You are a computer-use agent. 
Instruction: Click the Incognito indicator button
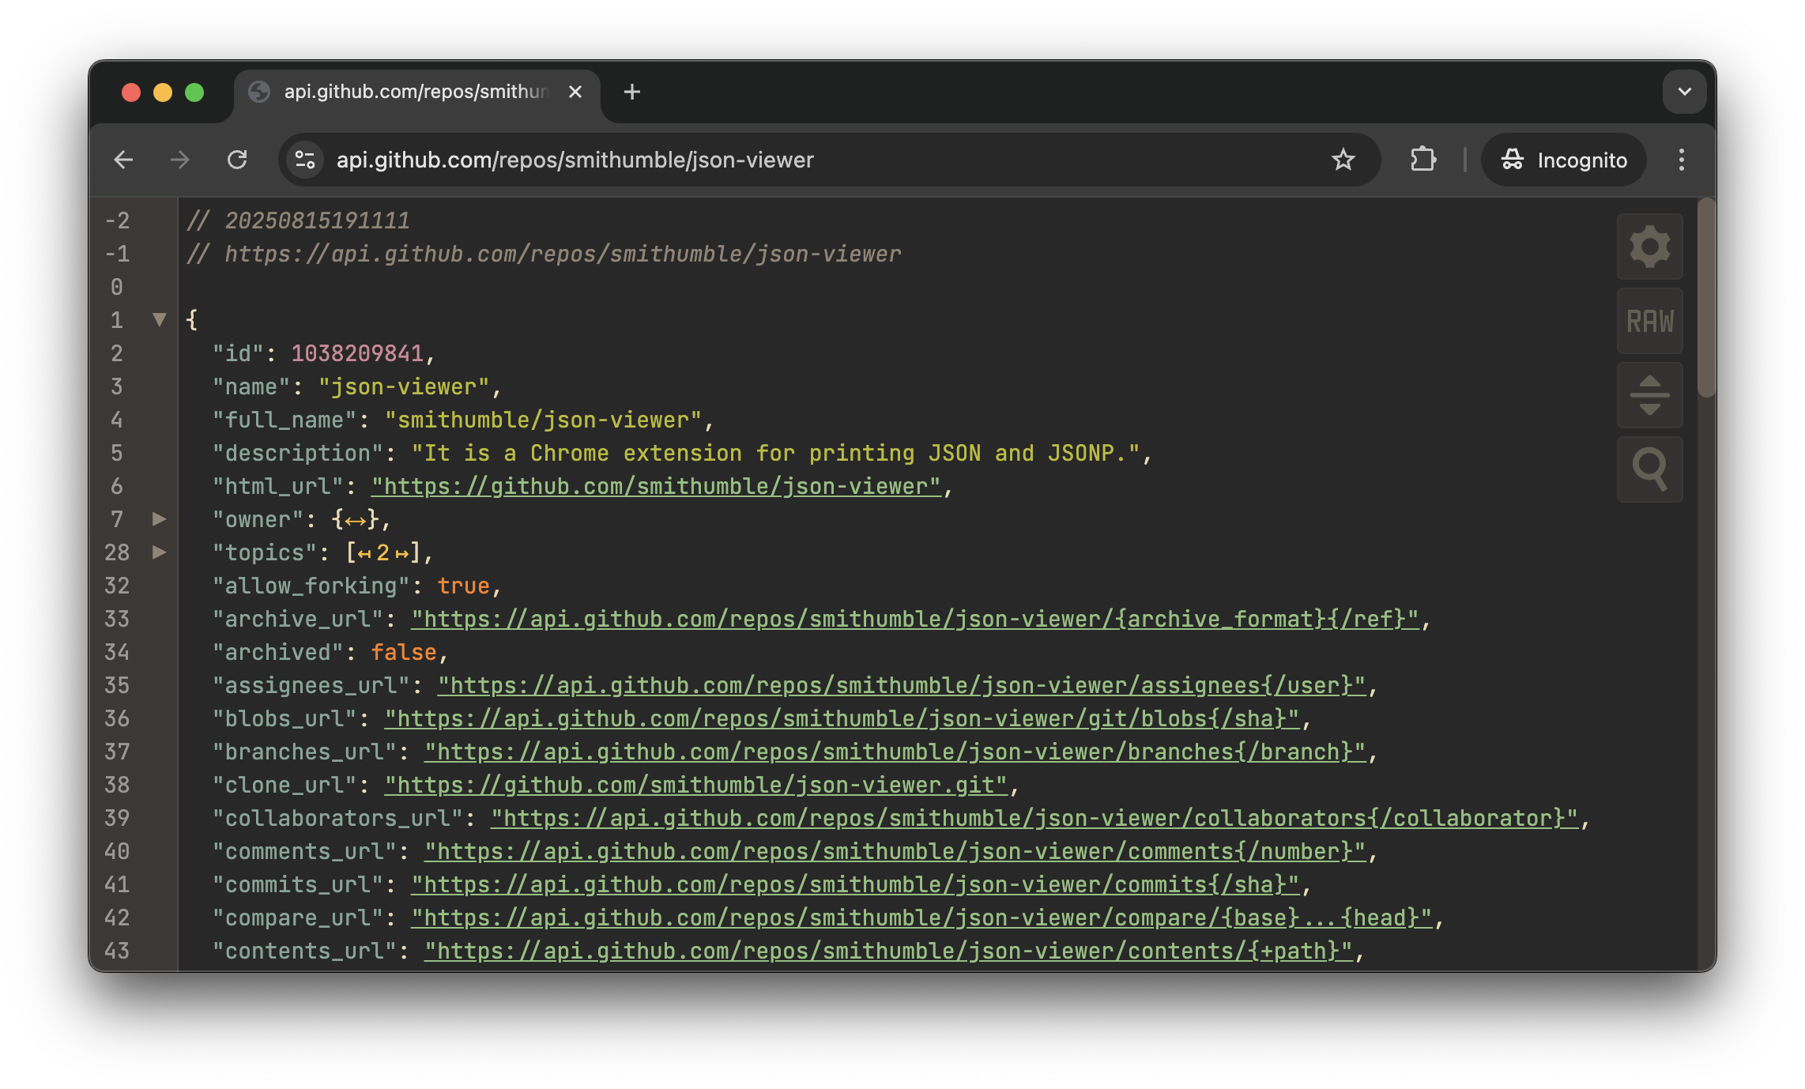pyautogui.click(x=1564, y=160)
